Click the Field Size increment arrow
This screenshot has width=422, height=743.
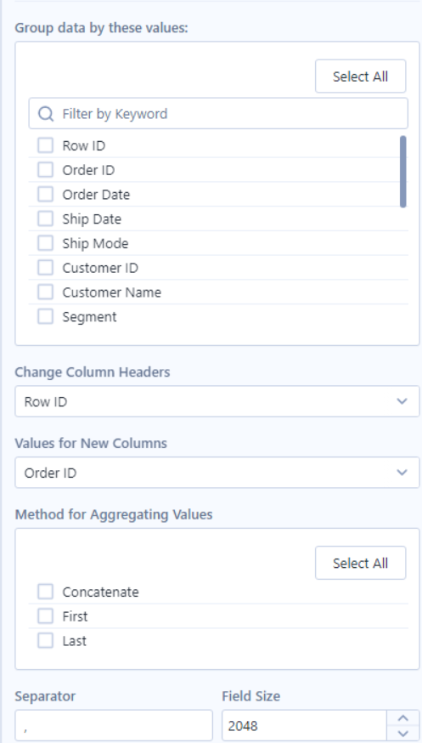click(403, 718)
